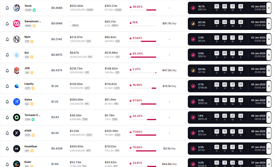Enable notification bell for Sui

[x=7, y=55]
